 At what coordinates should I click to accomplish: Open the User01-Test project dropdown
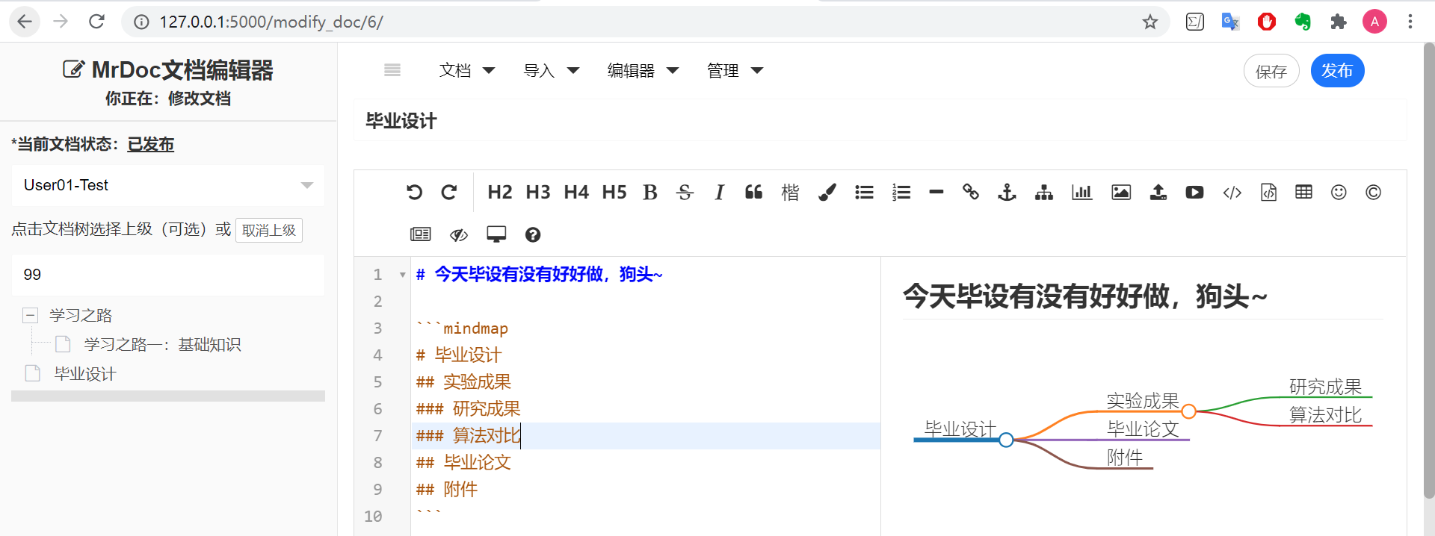pos(168,185)
